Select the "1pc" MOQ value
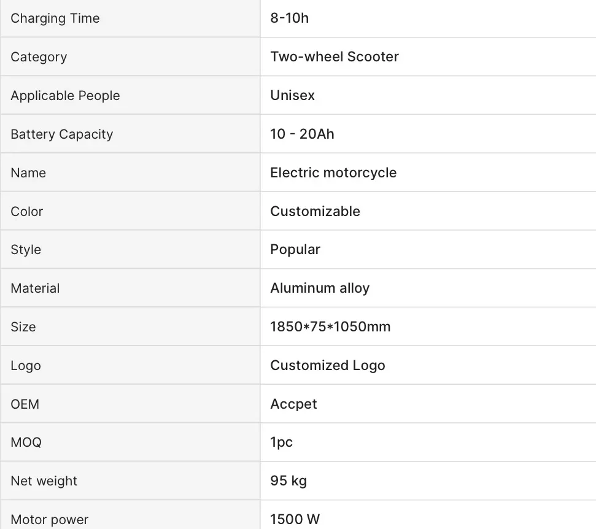Image resolution: width=596 pixels, height=529 pixels. coord(281,442)
